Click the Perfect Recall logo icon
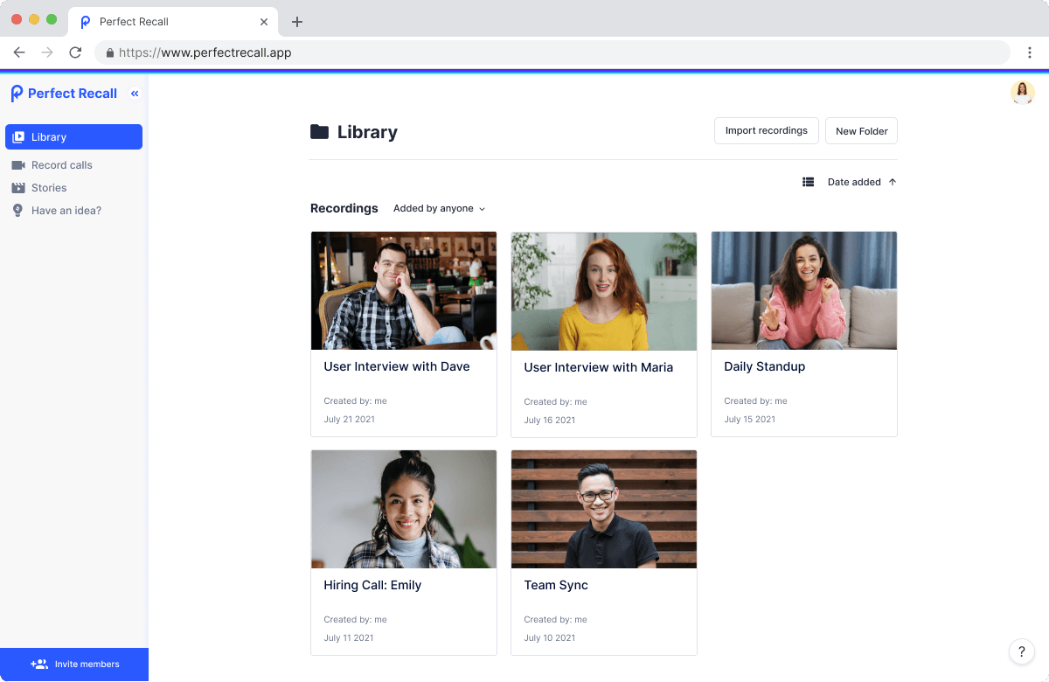Viewport: 1049px width, 682px height. pyautogui.click(x=17, y=94)
